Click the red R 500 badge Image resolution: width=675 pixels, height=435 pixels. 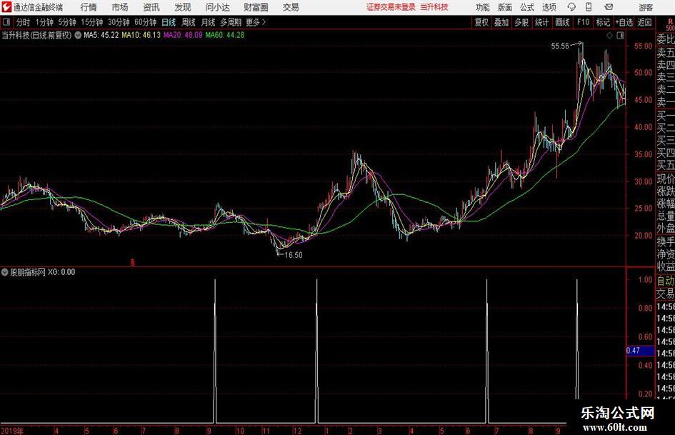(x=670, y=24)
